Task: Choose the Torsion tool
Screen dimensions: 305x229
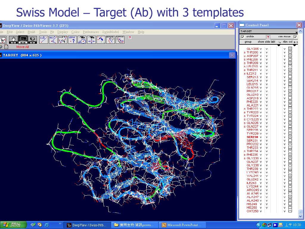Action: (120, 40)
